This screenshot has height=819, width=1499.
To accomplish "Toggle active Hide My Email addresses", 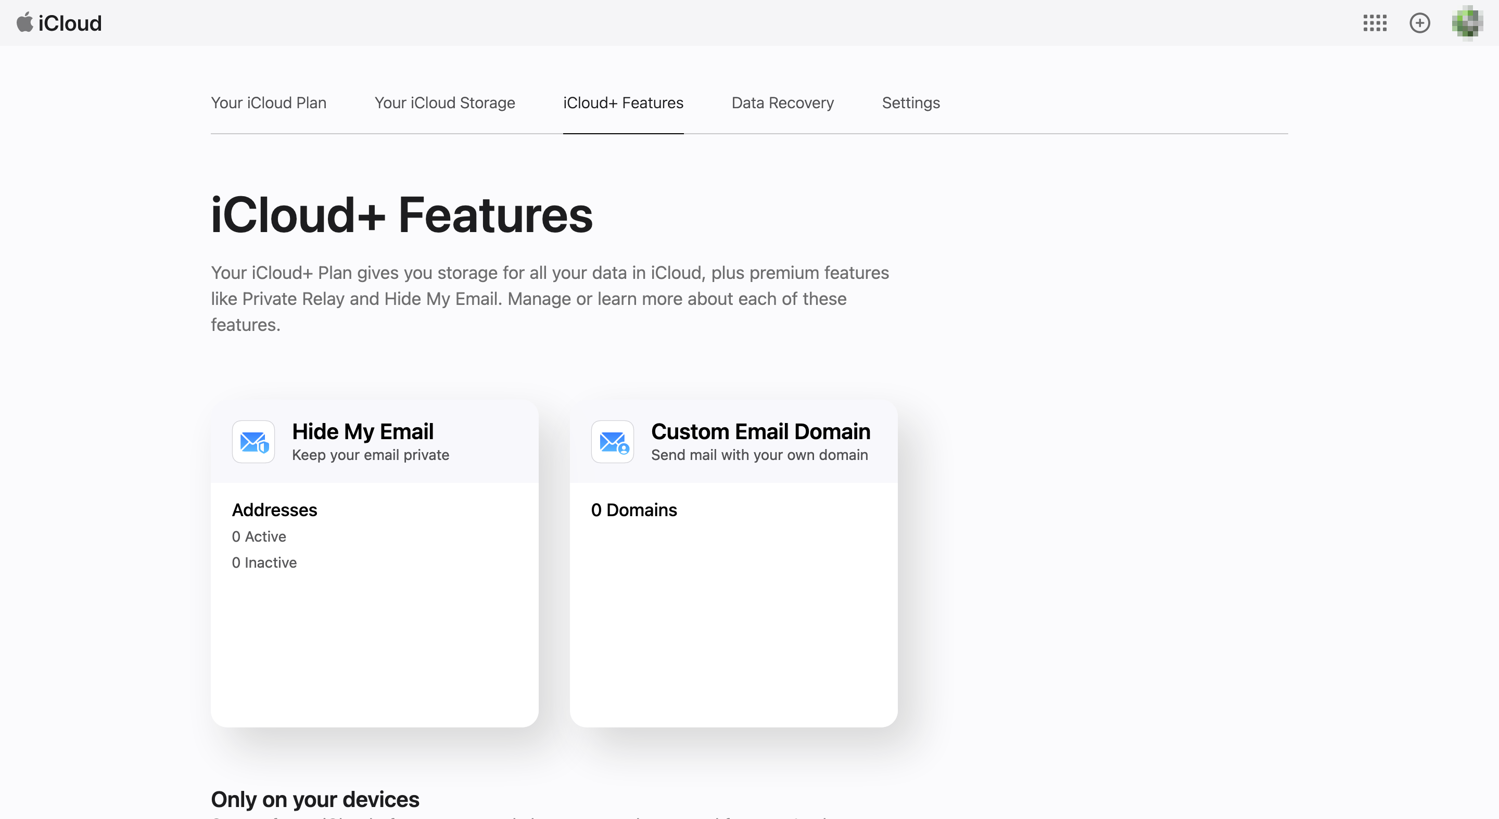I will [x=259, y=535].
